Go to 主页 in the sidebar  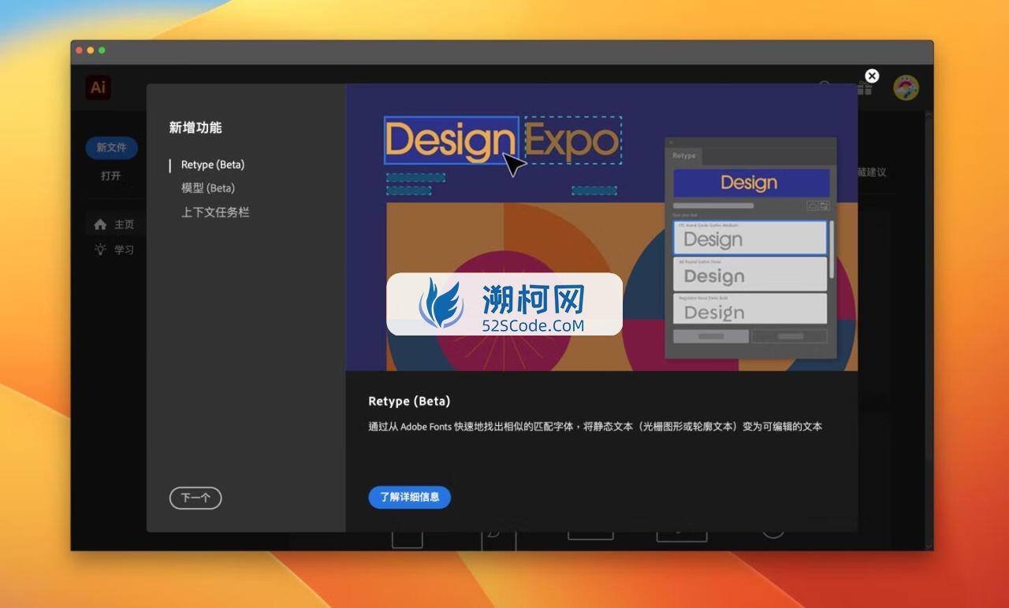pos(124,224)
